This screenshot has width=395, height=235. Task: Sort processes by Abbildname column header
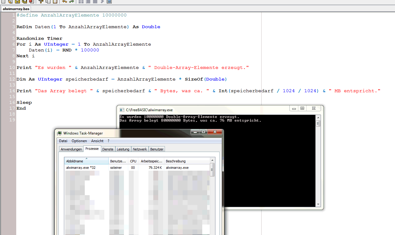coord(87,161)
